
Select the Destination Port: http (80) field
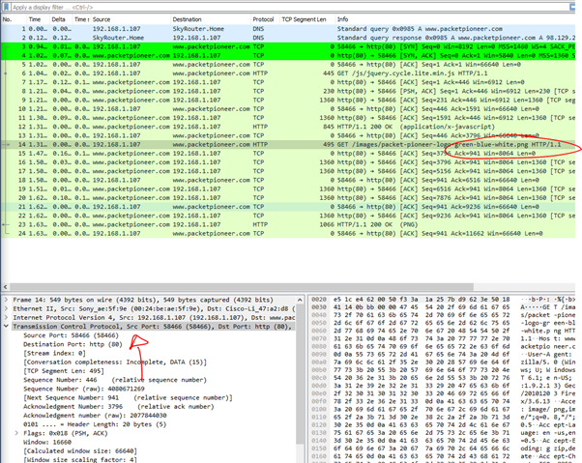(73, 344)
